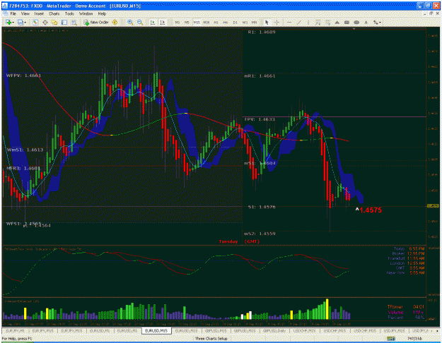442x343 pixels.
Task: Zoom in on the chart
Action: click(130, 22)
